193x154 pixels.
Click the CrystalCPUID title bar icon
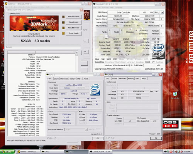click(x=94, y=4)
